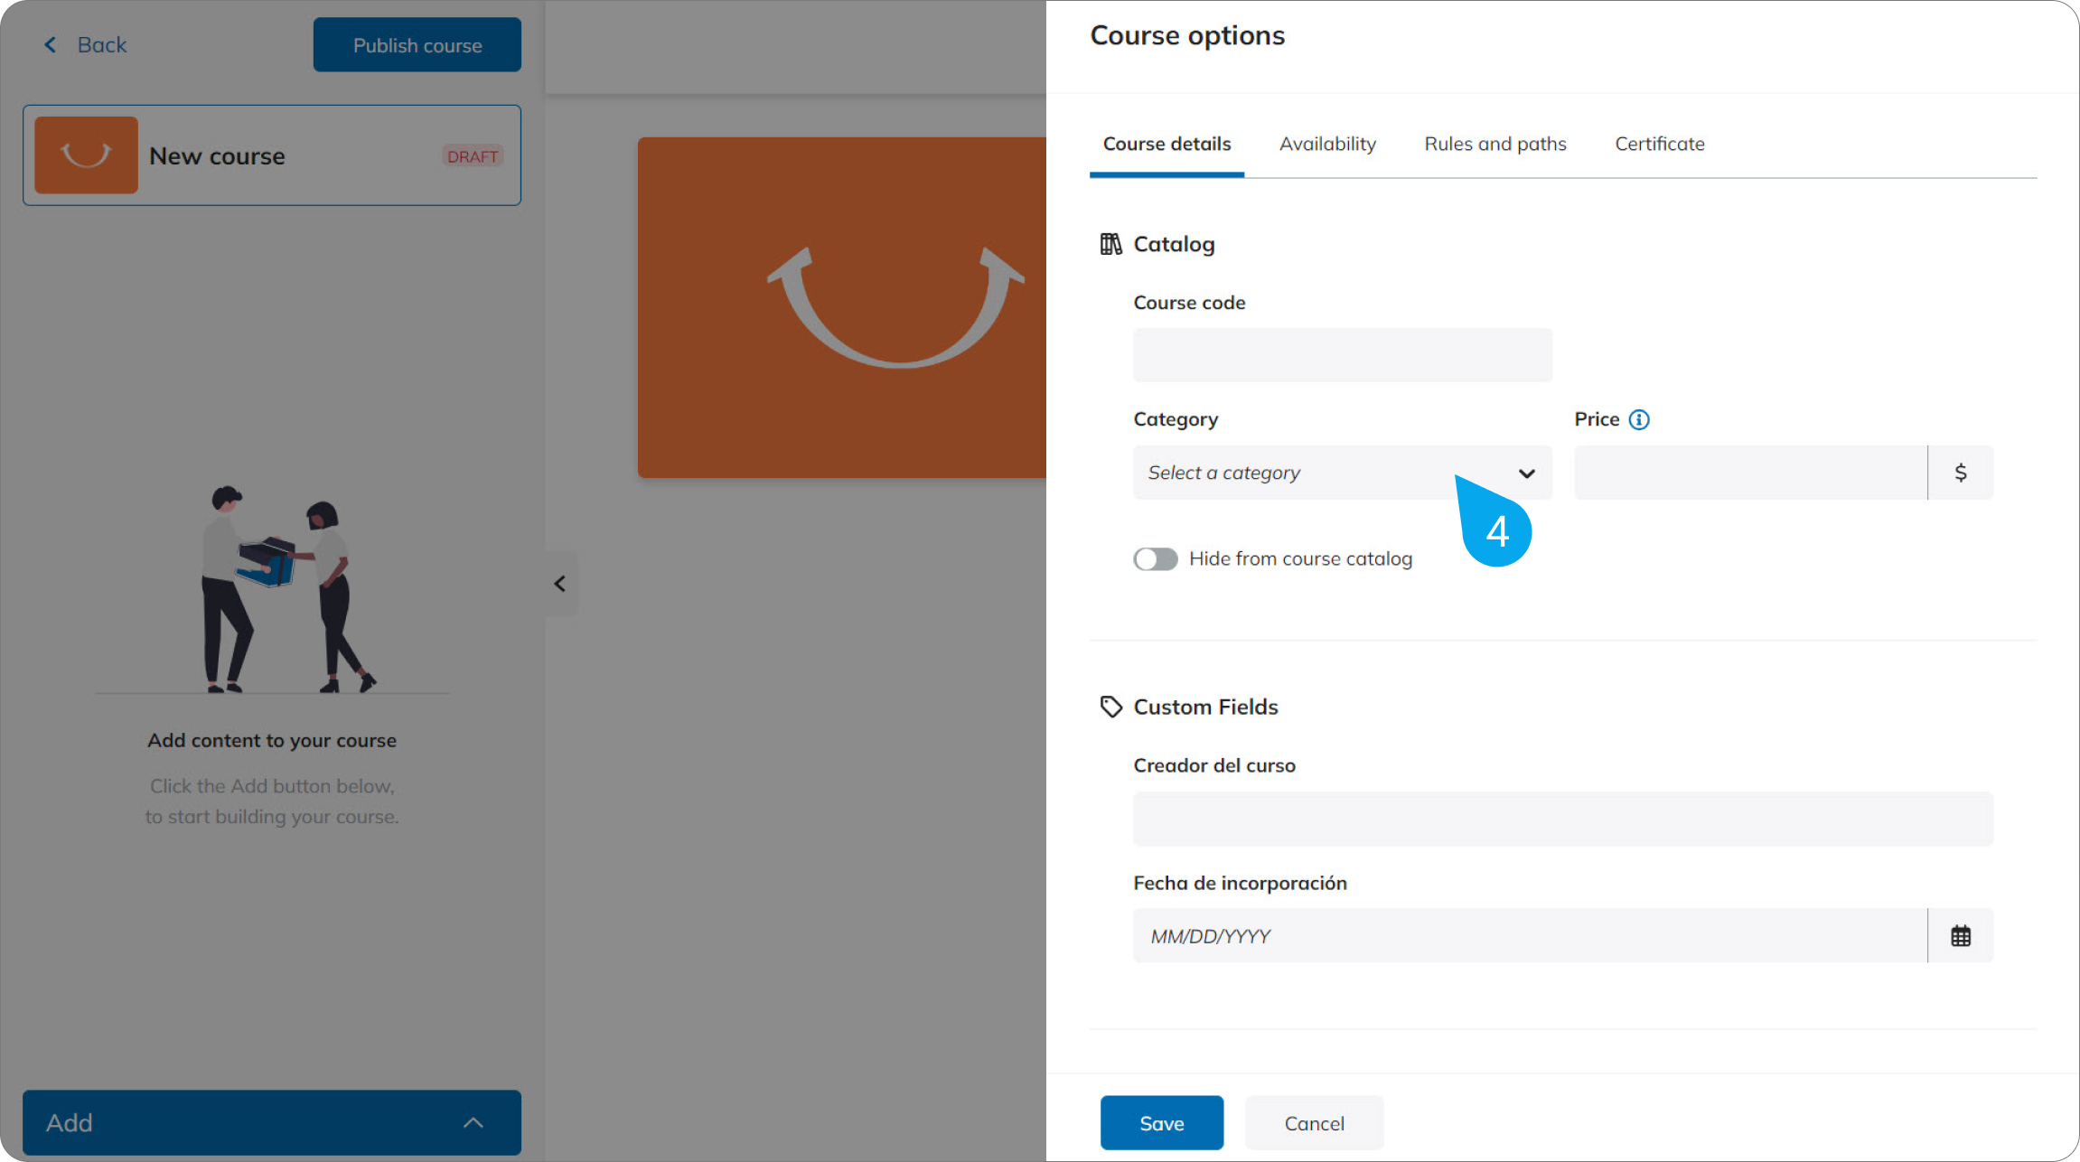Viewport: 2080px width, 1162px height.
Task: Enable Hide from course catalog
Action: [1155, 558]
